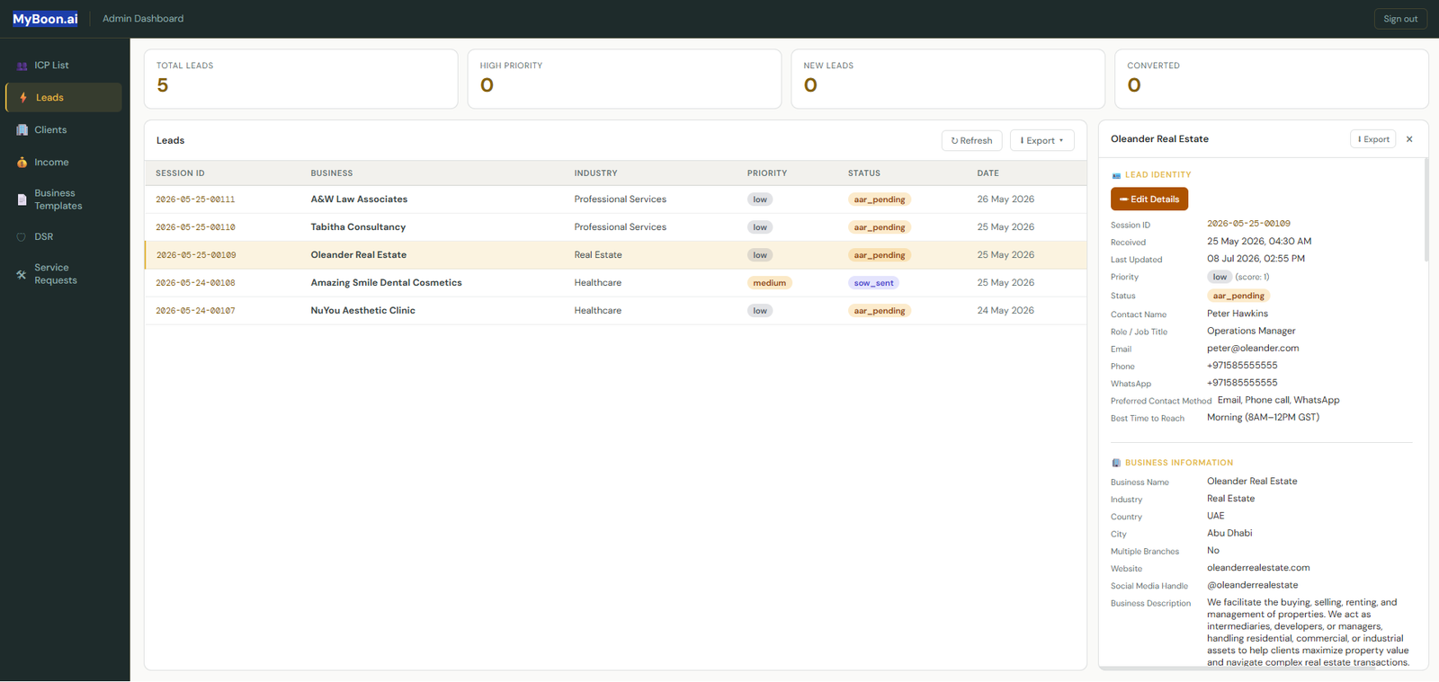
Task: Click the Service Requests tools icon
Action: click(x=22, y=274)
